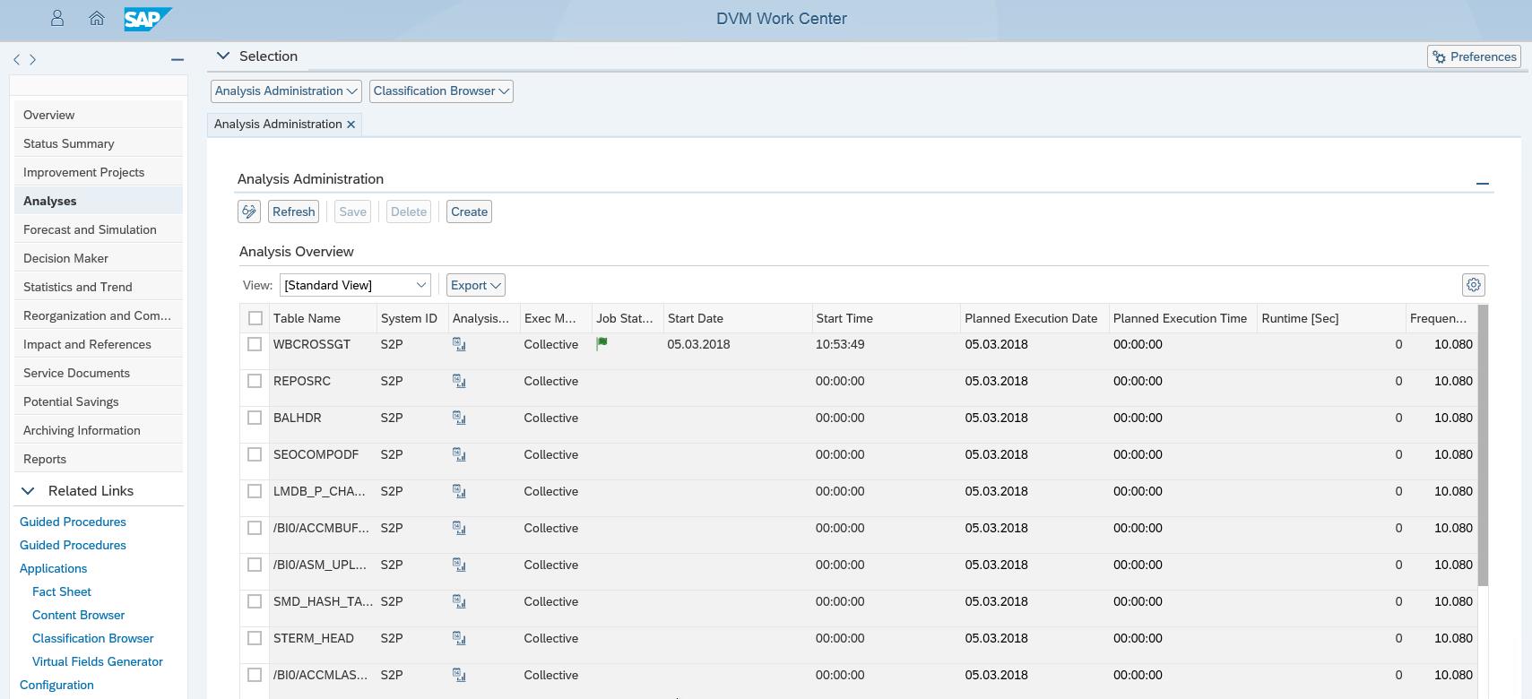Open Reports navigation item
The height and width of the screenshot is (699, 1532).
pos(99,459)
